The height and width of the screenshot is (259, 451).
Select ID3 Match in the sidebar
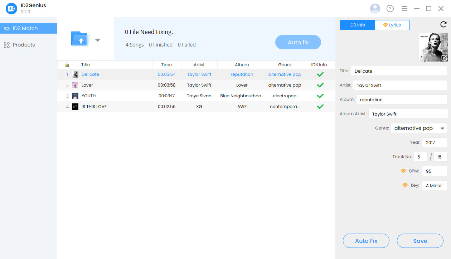coord(29,28)
